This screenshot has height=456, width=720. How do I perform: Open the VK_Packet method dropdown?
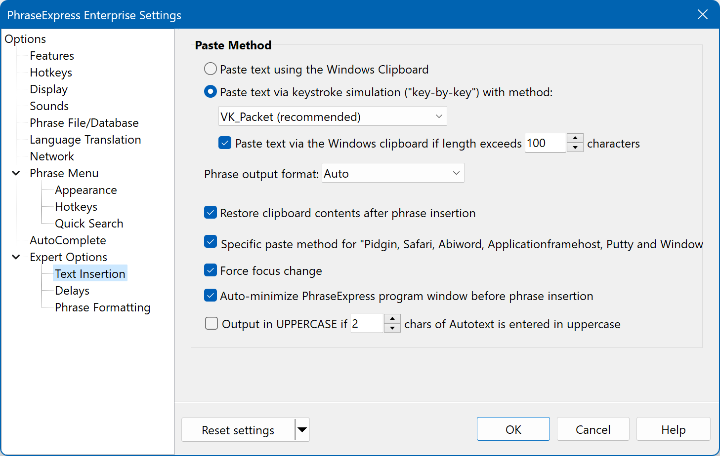click(x=333, y=116)
